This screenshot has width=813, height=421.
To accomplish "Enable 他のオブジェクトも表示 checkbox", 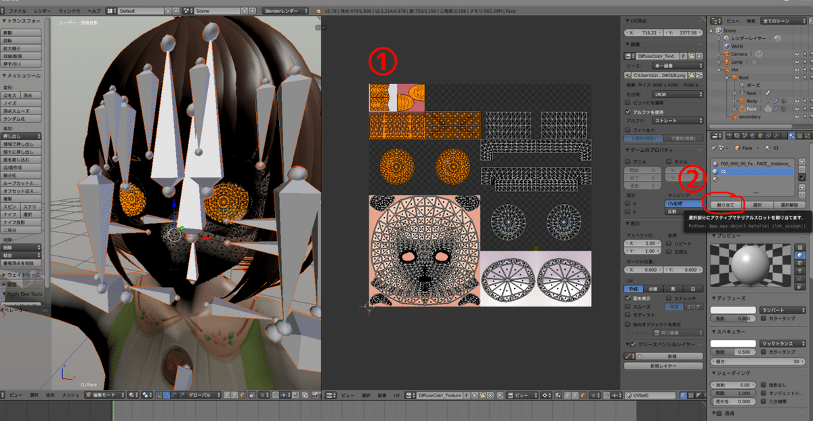I will point(627,324).
